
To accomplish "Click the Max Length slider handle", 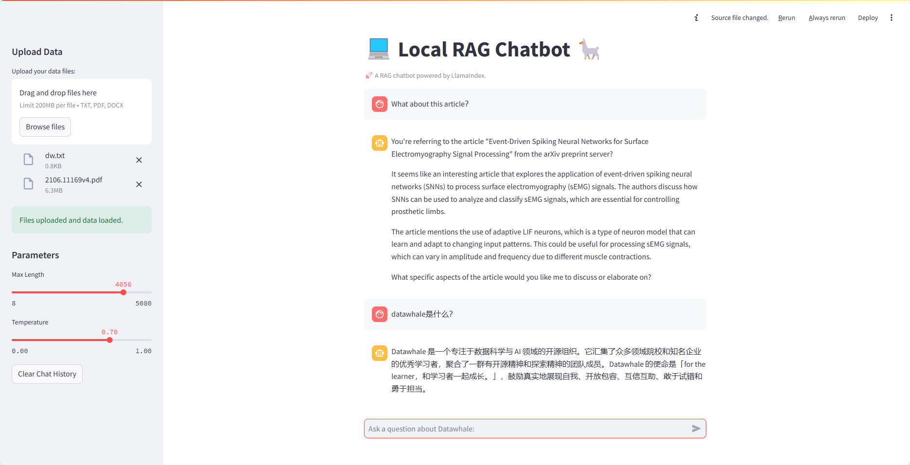I will (x=123, y=292).
